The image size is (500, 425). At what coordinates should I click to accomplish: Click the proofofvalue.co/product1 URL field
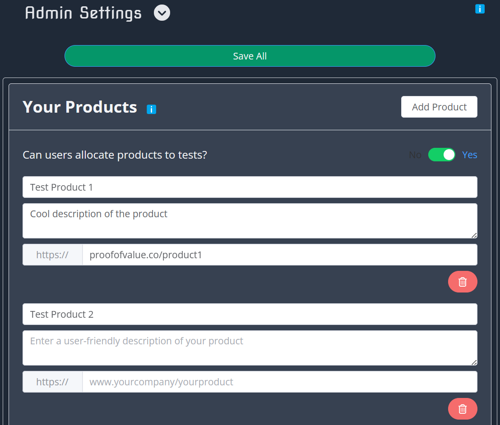pos(280,254)
